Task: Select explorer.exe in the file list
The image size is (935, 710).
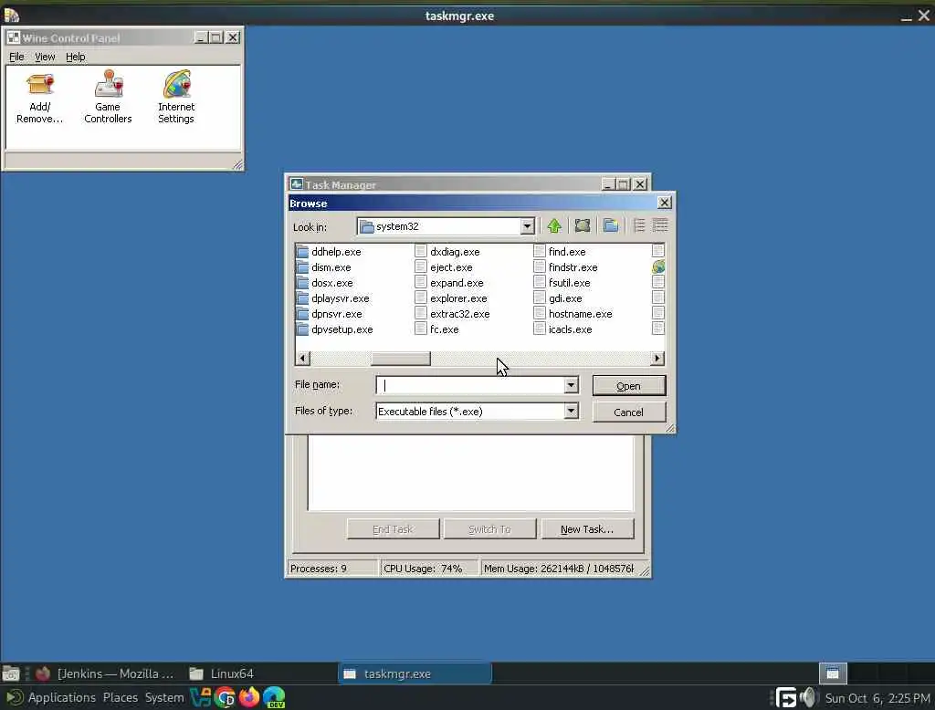Action: tap(458, 298)
